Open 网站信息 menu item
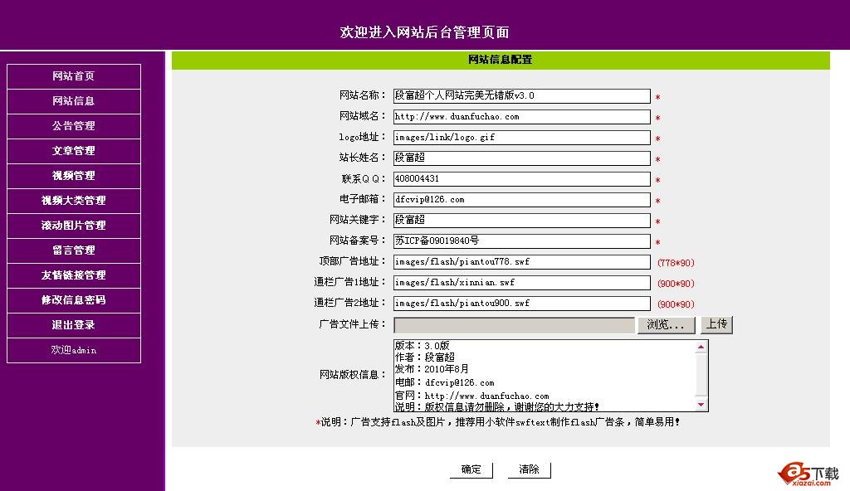Screen dimensions: 850x491 pos(74,101)
